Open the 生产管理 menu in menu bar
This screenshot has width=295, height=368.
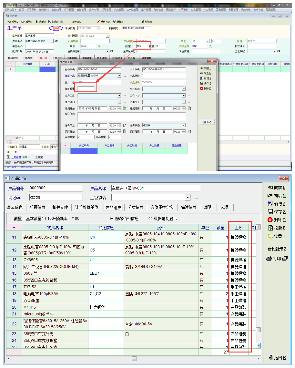pyautogui.click(x=147, y=10)
